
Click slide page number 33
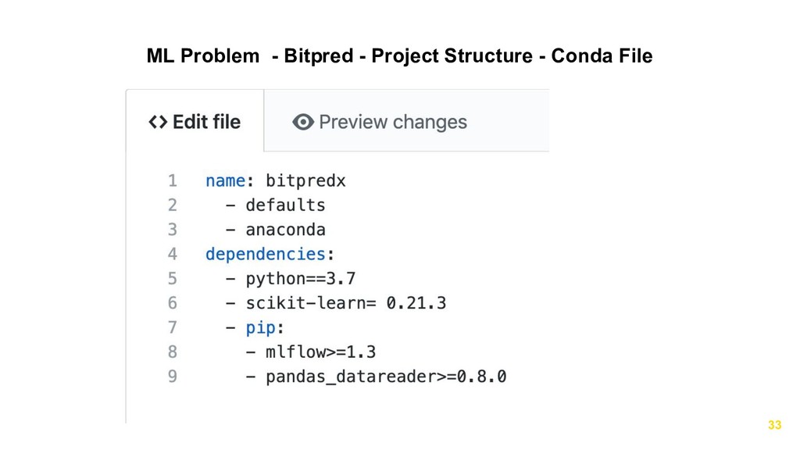[x=774, y=425]
